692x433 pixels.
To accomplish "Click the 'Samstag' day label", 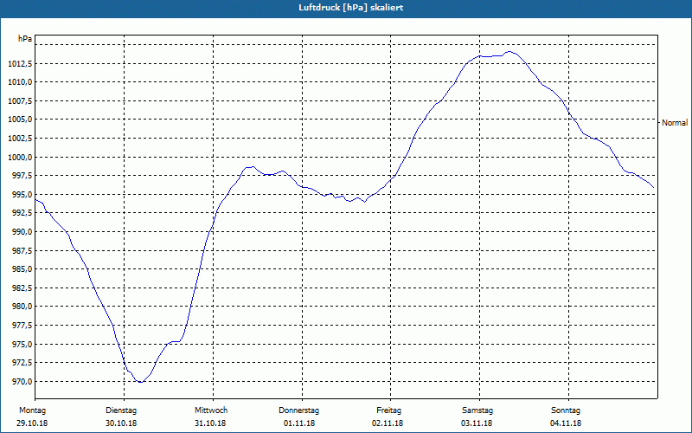I will click(477, 410).
